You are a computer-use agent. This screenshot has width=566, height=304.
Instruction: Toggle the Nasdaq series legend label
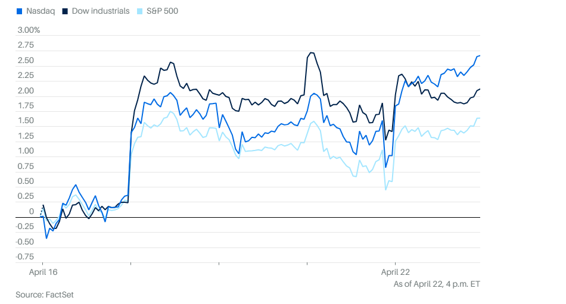(41, 11)
